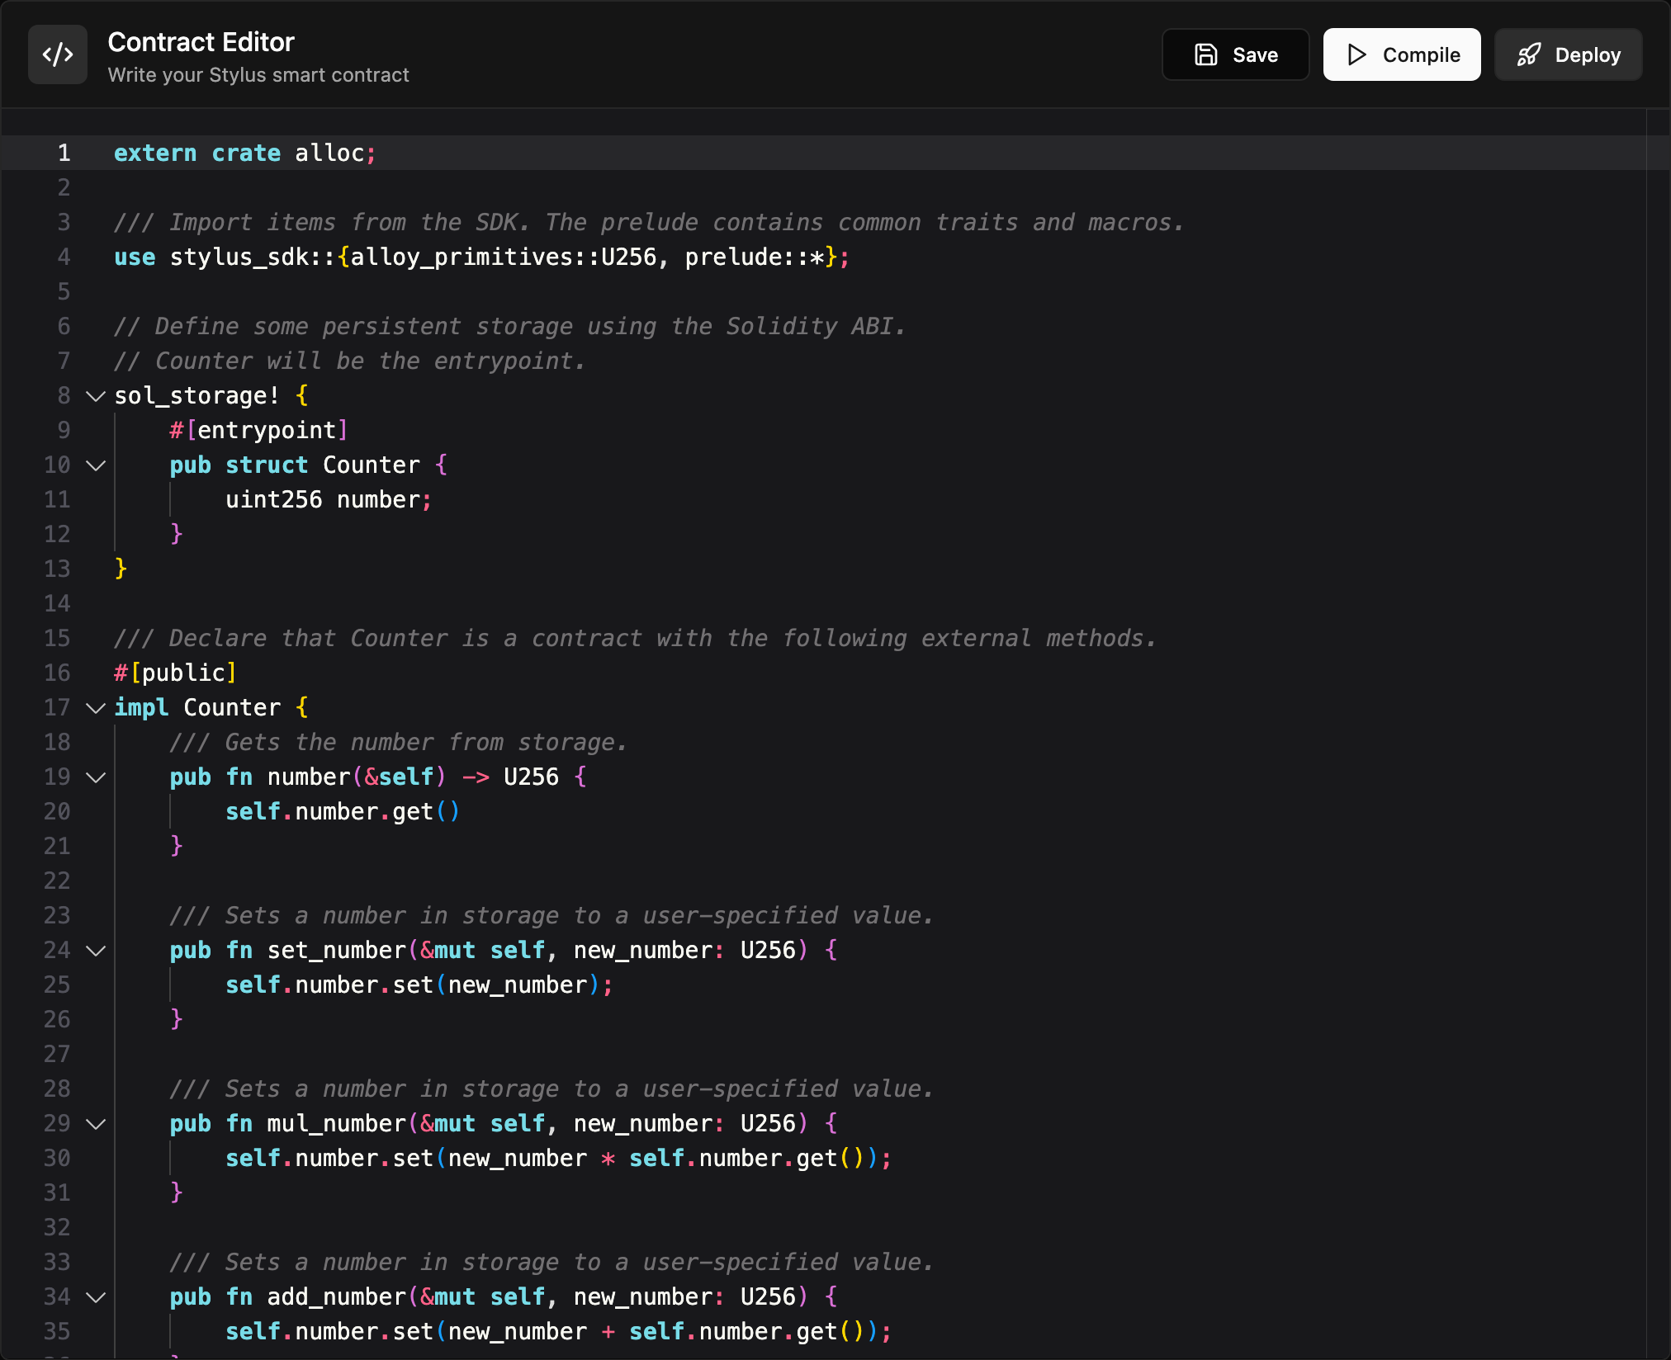Click 'Write your Stylus smart contract' subtitle
The image size is (1671, 1360).
point(258,75)
